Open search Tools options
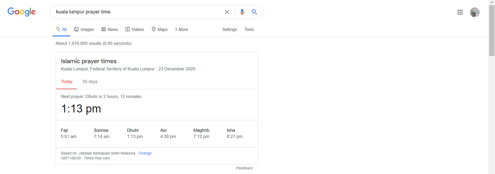 249,29
